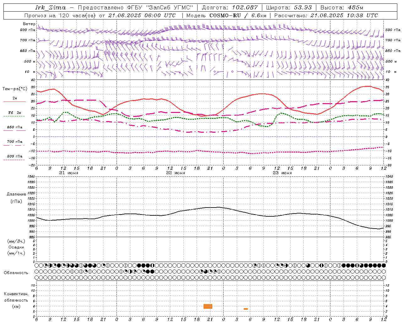Click the "Конвективн." convective cloud label
The image size is (402, 322).
pos(16,294)
